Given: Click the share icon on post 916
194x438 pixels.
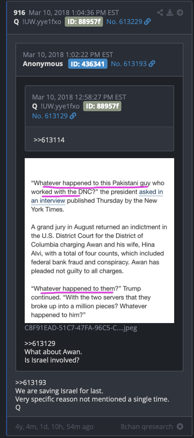Looking at the screenshot, I should (160, 12).
